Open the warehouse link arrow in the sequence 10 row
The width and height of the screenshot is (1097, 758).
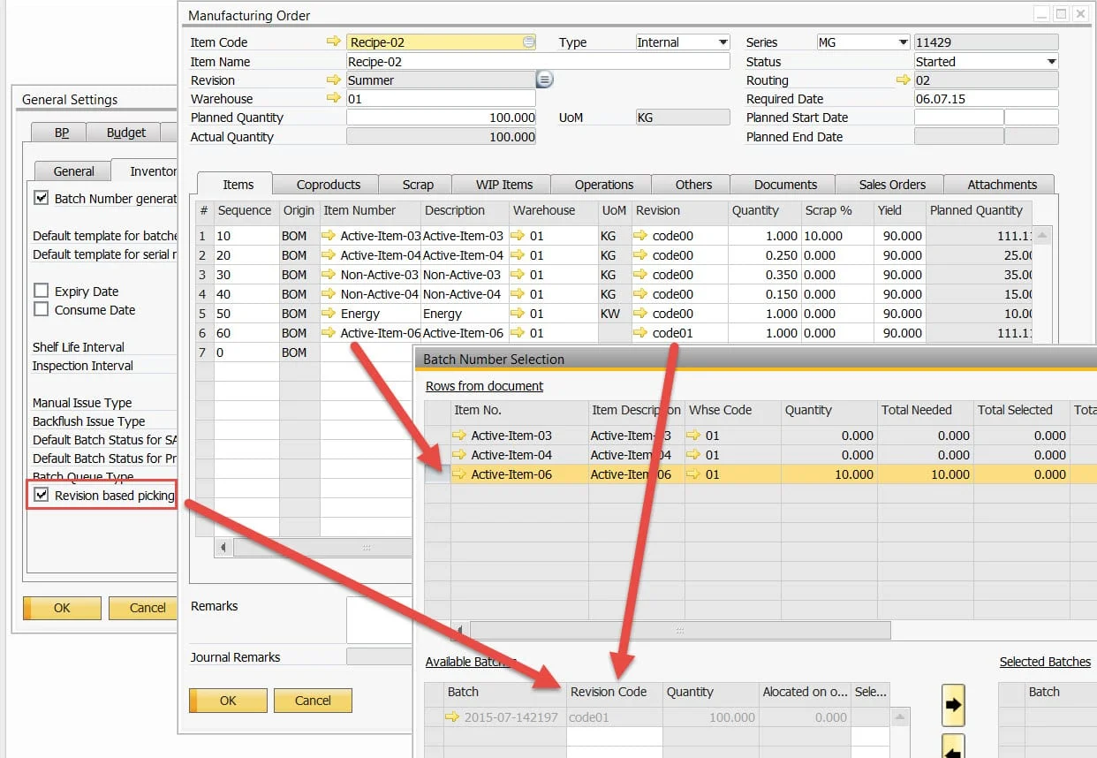coord(518,236)
